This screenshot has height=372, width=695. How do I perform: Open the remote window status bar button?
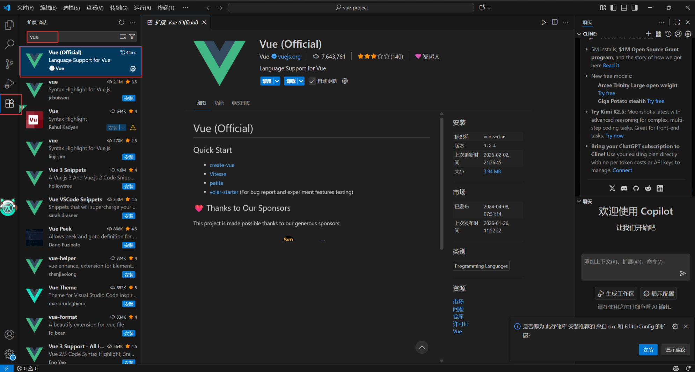pos(7,368)
